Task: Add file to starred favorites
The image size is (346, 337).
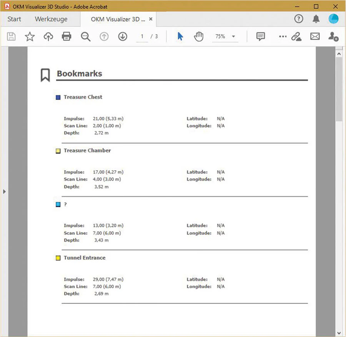Action: click(30, 37)
